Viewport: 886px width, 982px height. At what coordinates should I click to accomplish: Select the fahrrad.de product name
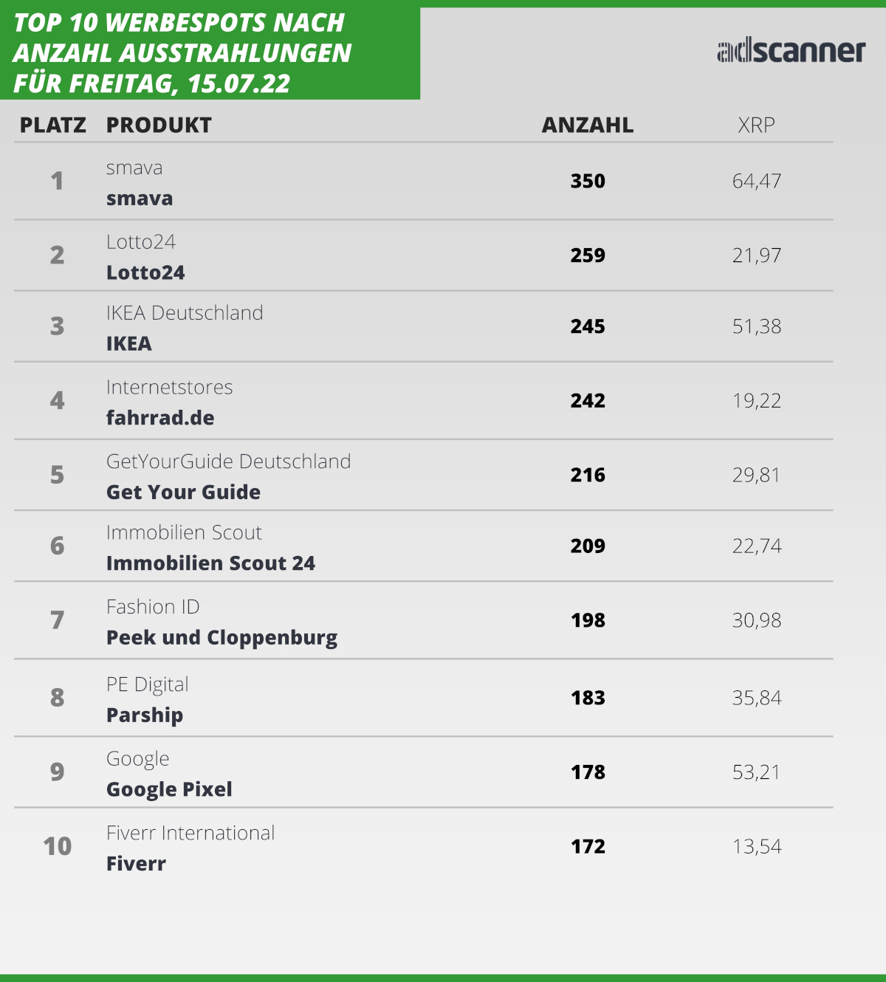coord(160,418)
